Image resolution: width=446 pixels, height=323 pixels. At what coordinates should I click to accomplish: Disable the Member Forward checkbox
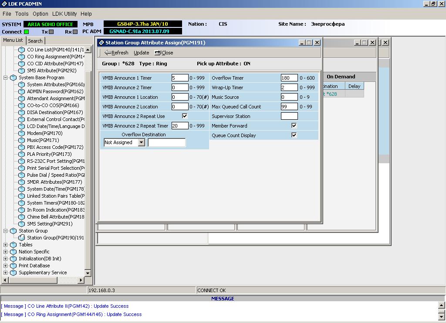[x=294, y=126]
